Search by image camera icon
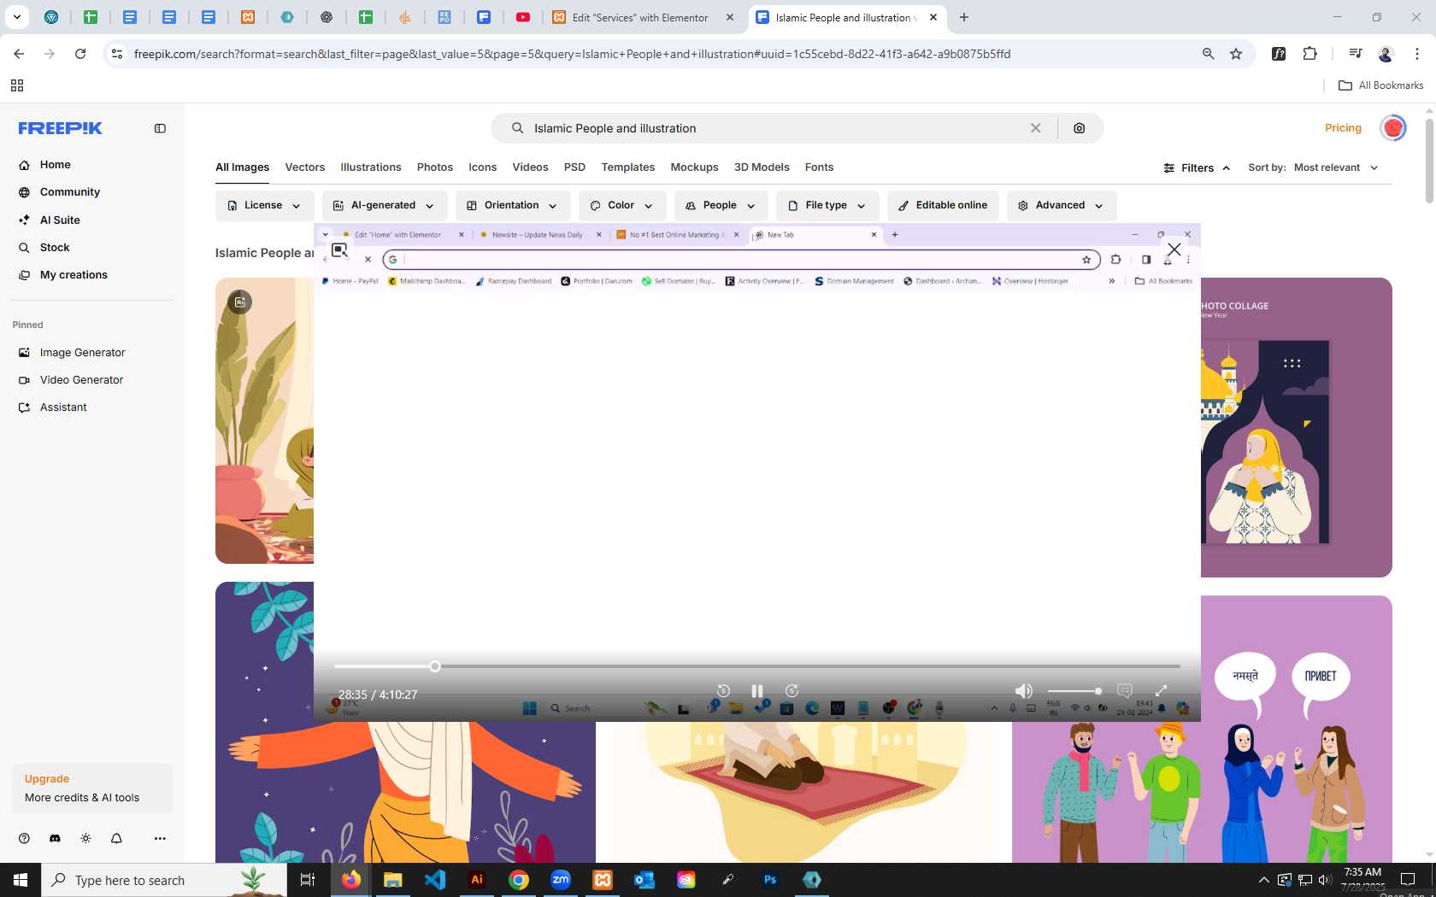The width and height of the screenshot is (1436, 897). 1080,128
